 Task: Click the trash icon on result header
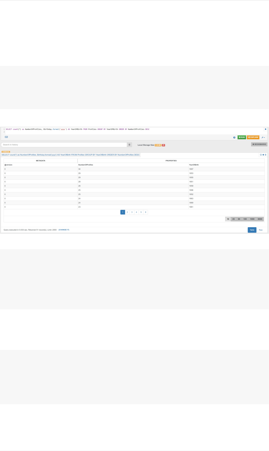point(266,155)
